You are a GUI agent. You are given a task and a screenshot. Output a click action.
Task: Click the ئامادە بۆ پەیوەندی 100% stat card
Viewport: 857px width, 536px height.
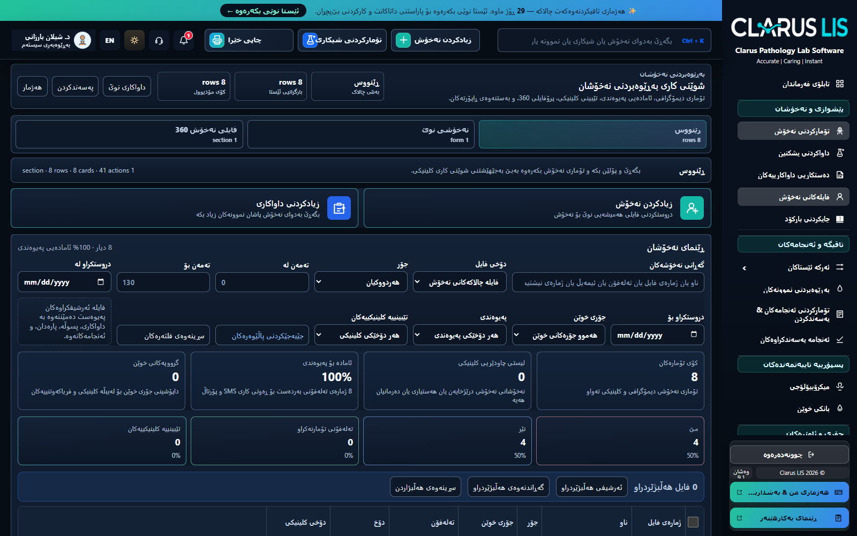[275, 381]
